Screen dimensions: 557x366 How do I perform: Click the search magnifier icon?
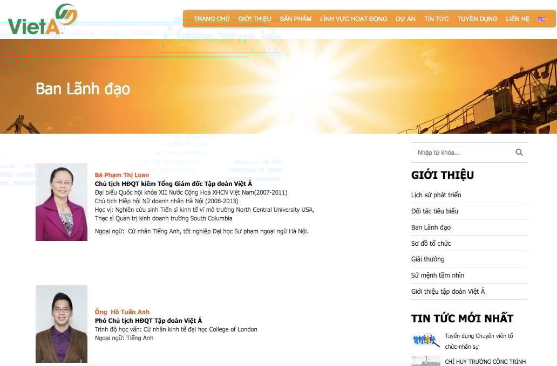point(519,153)
